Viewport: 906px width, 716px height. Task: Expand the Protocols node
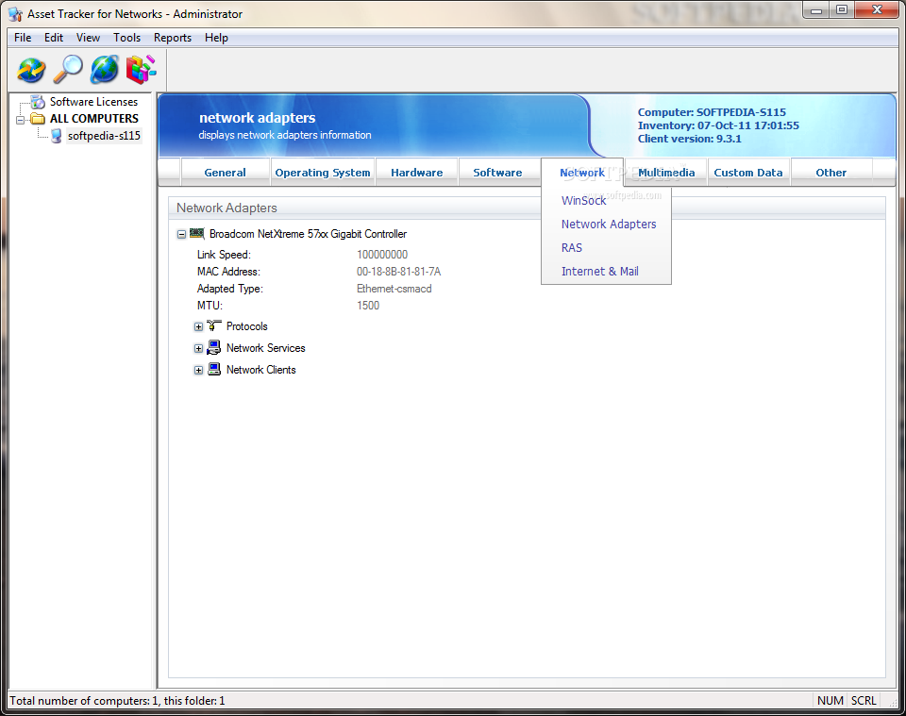(x=198, y=326)
